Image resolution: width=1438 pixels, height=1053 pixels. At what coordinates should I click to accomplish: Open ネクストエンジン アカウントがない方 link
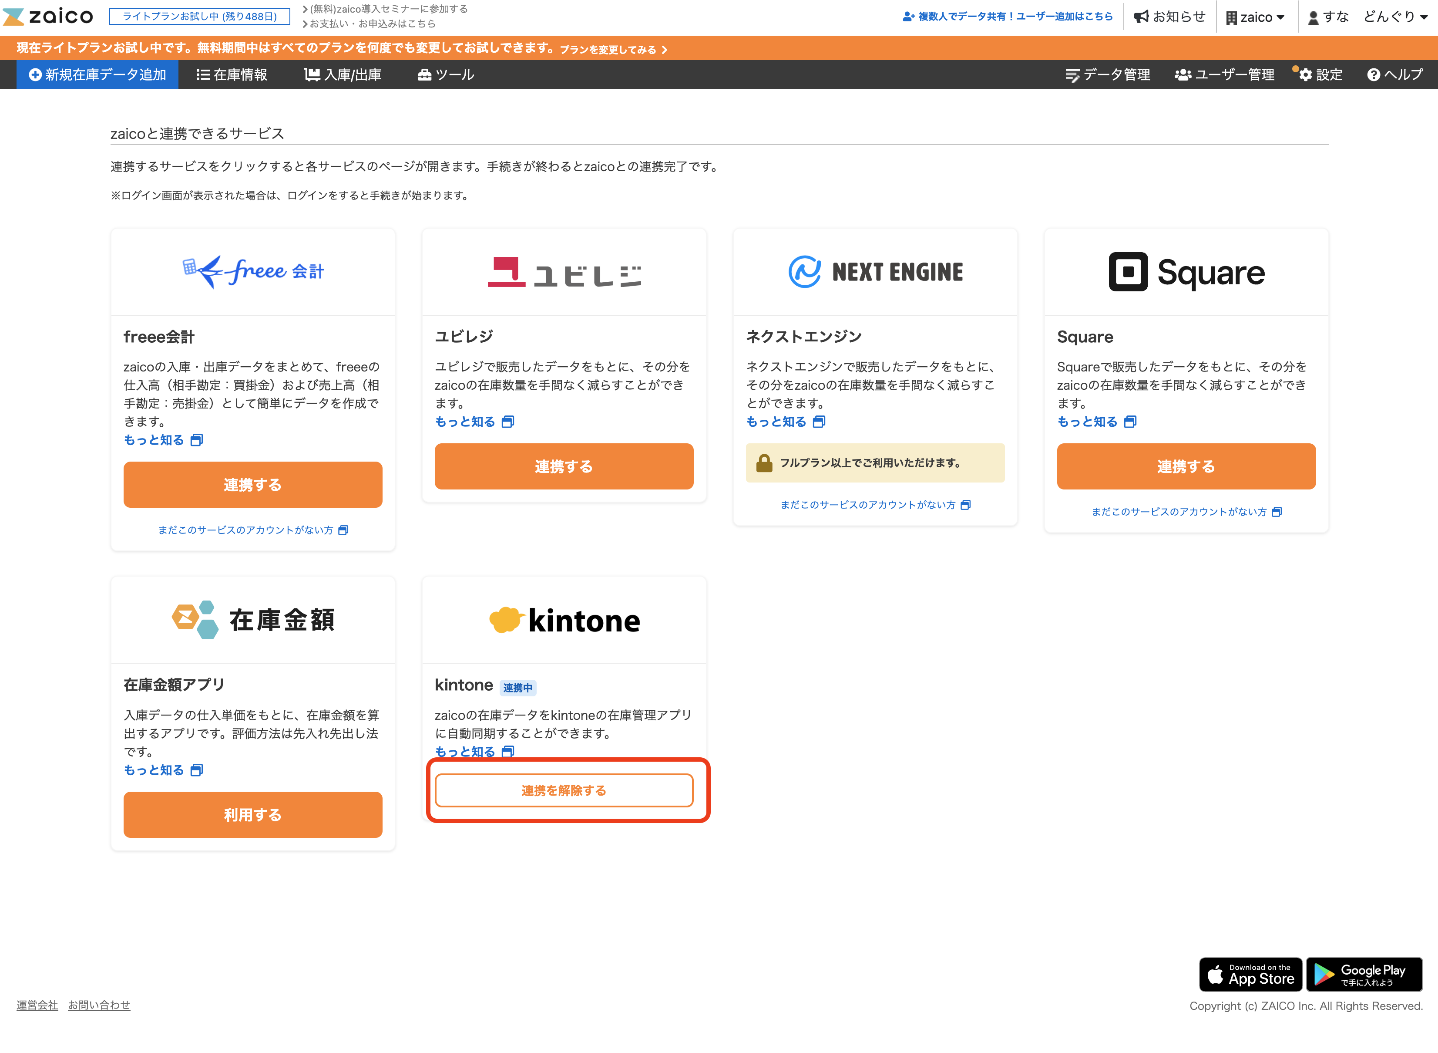[x=875, y=505]
